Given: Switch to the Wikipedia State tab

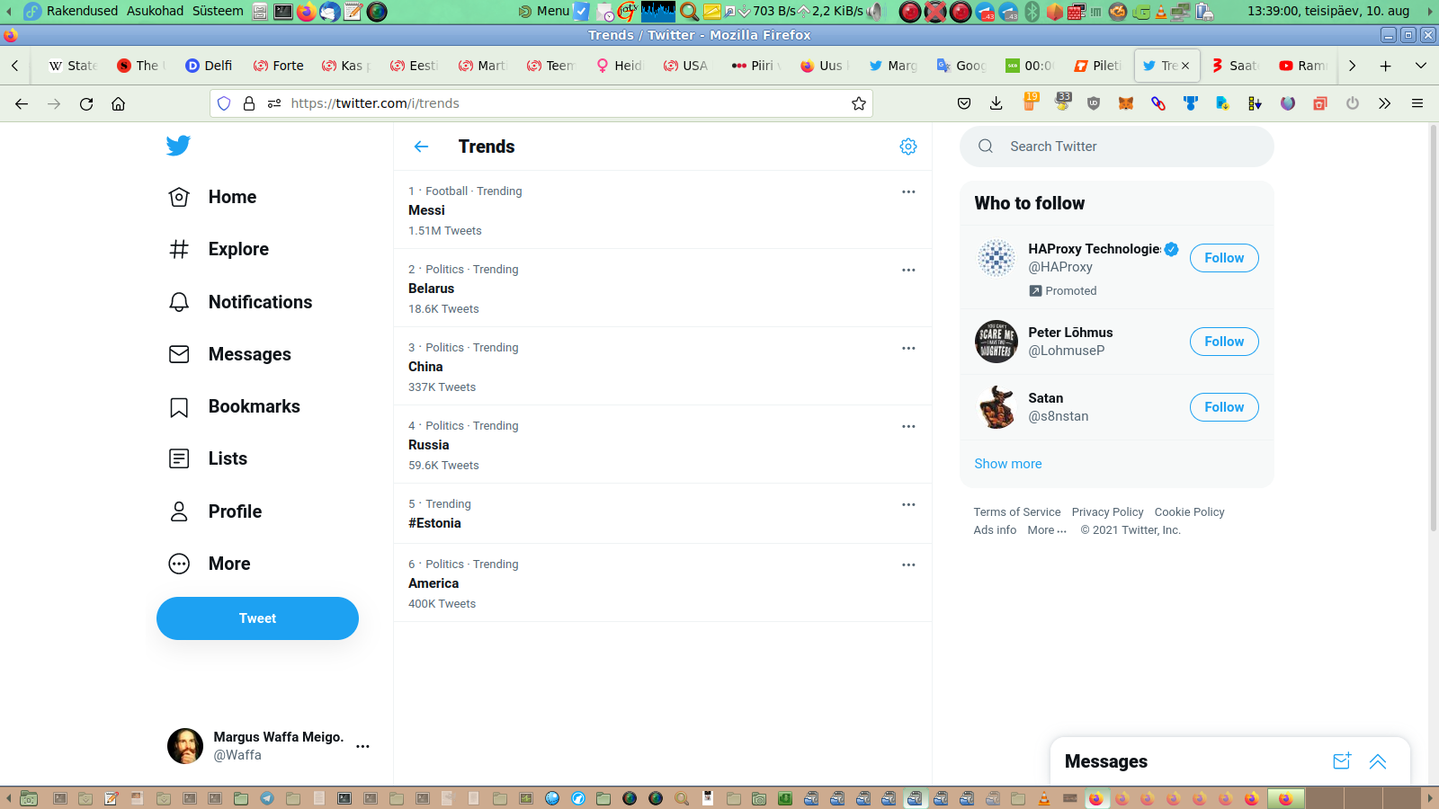Looking at the screenshot, I should pos(72,66).
